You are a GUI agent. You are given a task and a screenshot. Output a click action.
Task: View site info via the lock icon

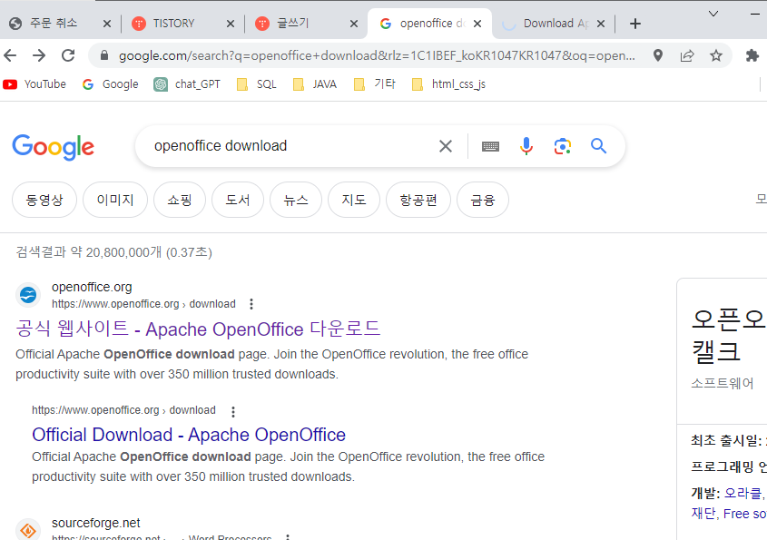pos(104,55)
